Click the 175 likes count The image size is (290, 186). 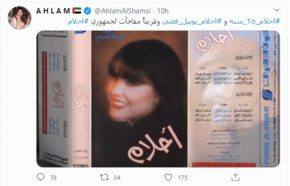point(183,178)
